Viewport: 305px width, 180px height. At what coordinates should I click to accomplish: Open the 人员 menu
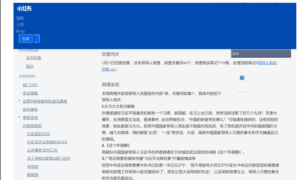click(x=20, y=24)
